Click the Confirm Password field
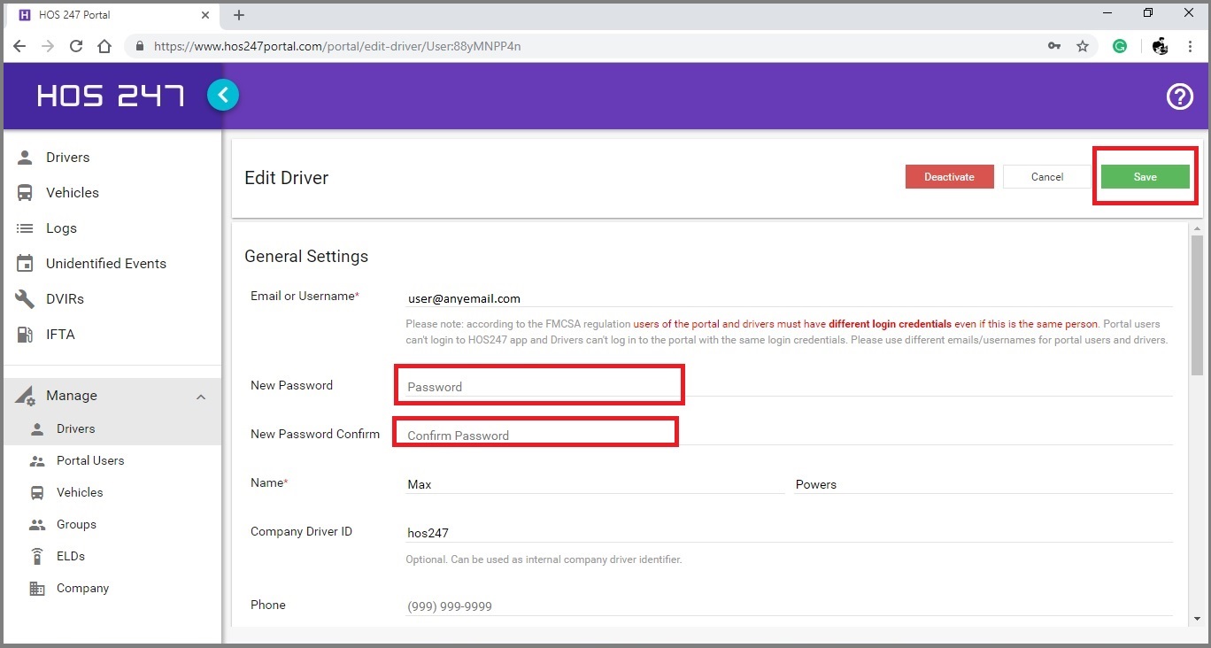Screen dimensions: 1211x648 pyautogui.click(x=790, y=436)
